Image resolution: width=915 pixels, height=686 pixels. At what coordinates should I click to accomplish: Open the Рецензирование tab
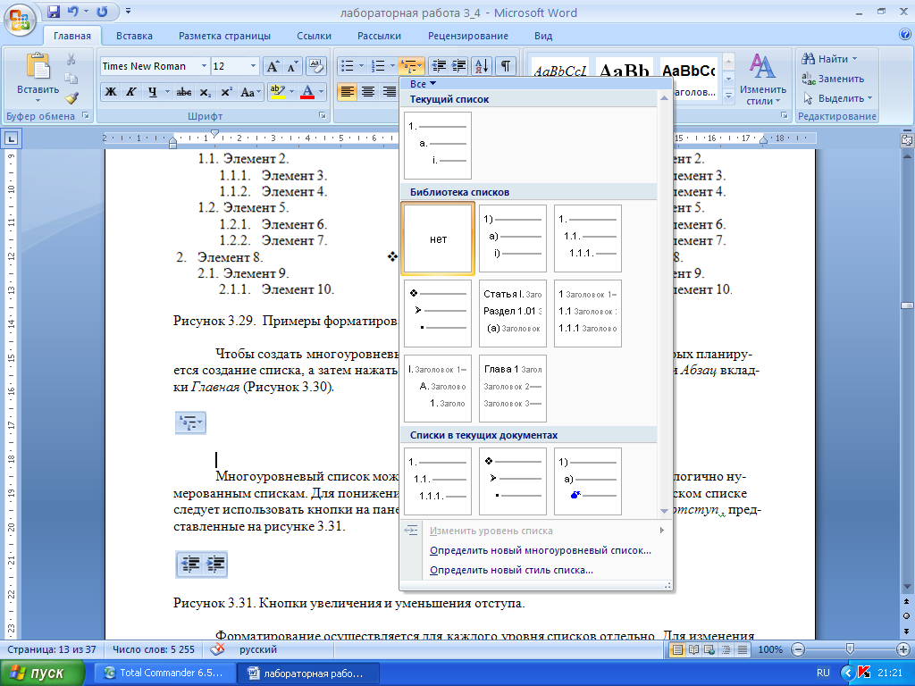tap(468, 36)
